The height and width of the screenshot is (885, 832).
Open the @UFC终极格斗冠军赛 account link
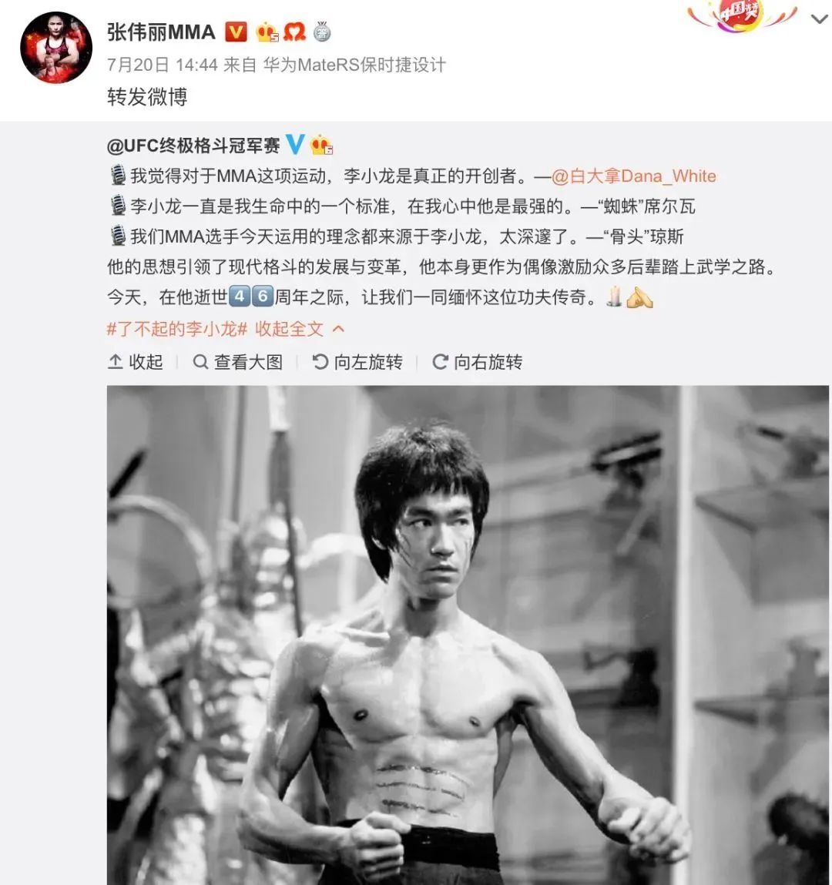point(193,146)
